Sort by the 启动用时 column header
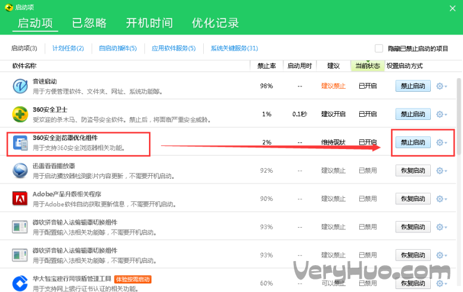Image resolution: width=463 pixels, height=292 pixels. point(300,66)
